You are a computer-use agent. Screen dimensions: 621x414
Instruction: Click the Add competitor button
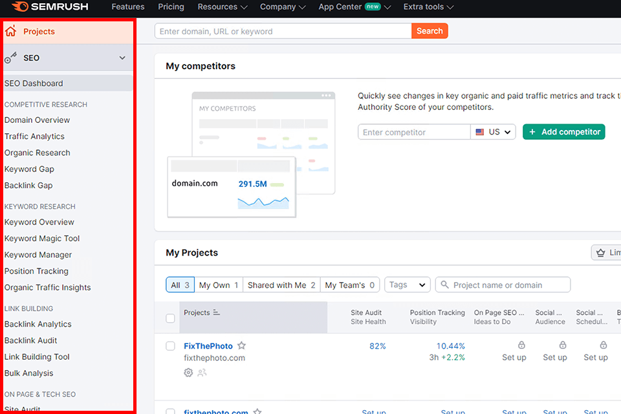coord(564,132)
